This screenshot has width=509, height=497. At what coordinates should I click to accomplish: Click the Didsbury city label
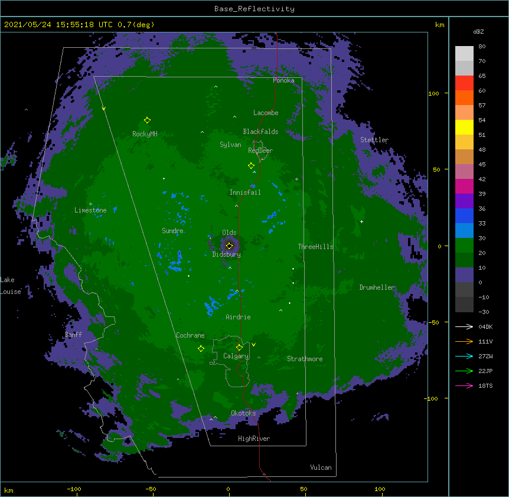click(x=226, y=254)
